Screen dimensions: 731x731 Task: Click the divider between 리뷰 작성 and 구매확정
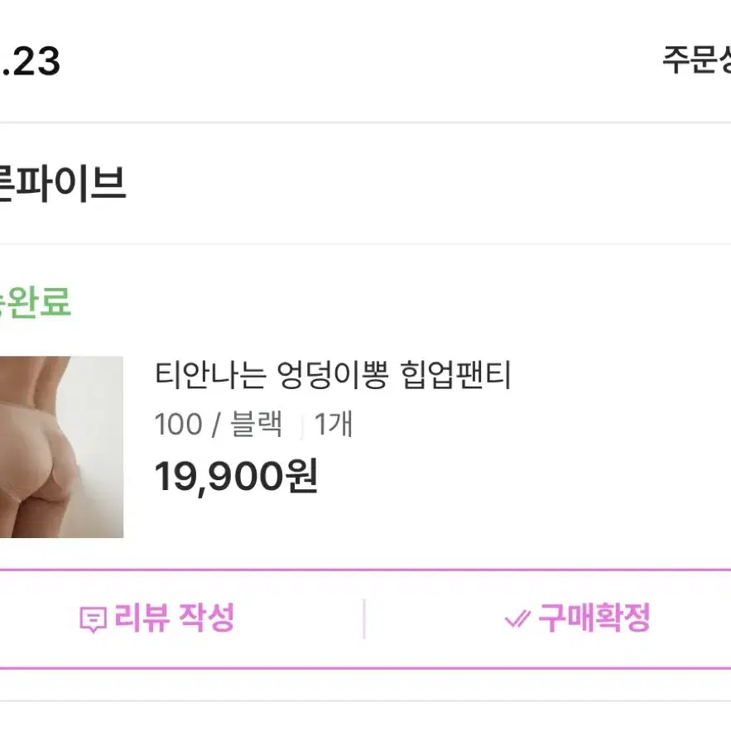[x=364, y=618]
